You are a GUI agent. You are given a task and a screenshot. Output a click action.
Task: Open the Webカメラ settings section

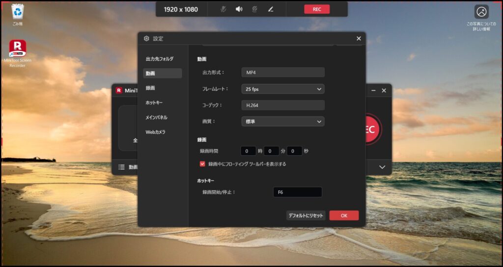click(155, 132)
